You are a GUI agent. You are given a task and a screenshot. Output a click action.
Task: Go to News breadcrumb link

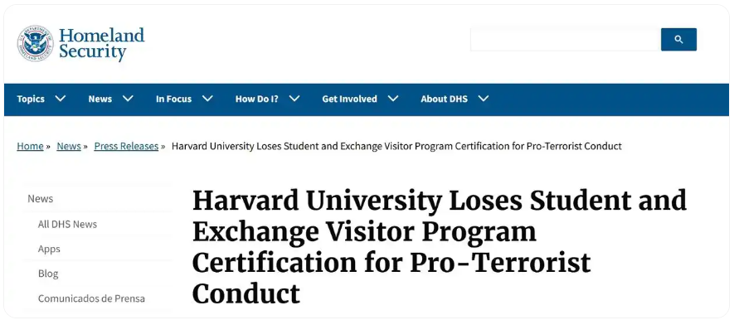[69, 146]
